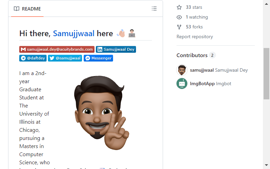270x169 pixels.
Task: Click the Gmail email badge samujjwaal.dey@acuitybrands.com
Action: click(57, 49)
